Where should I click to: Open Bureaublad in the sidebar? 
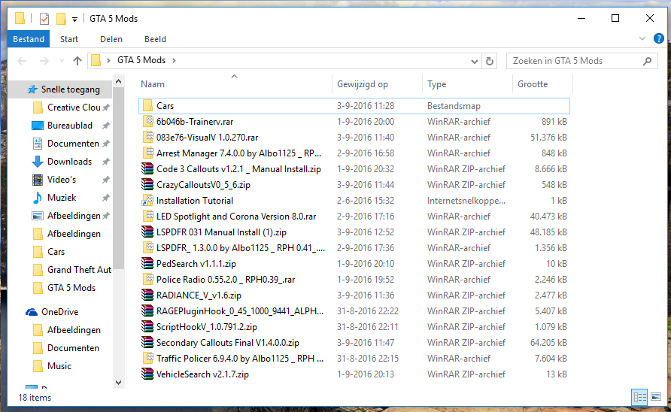pyautogui.click(x=70, y=126)
